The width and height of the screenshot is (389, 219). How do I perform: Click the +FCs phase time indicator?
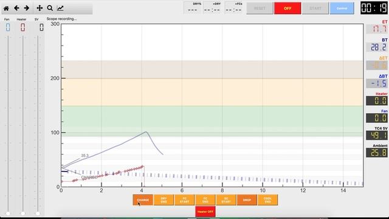pyautogui.click(x=233, y=8)
